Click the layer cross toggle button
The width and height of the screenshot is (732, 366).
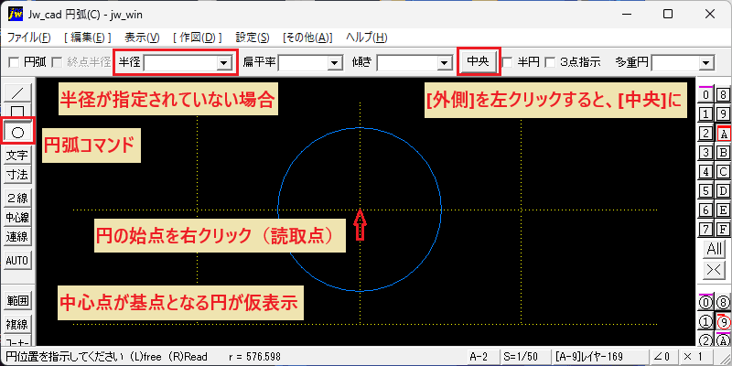point(715,269)
